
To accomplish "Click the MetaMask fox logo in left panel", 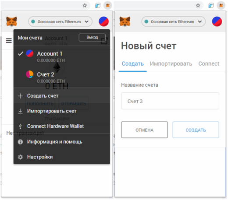I will click(x=11, y=21).
